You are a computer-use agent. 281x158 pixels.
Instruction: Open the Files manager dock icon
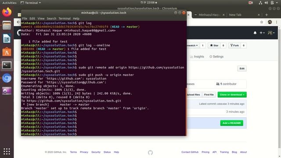coord(7,25)
